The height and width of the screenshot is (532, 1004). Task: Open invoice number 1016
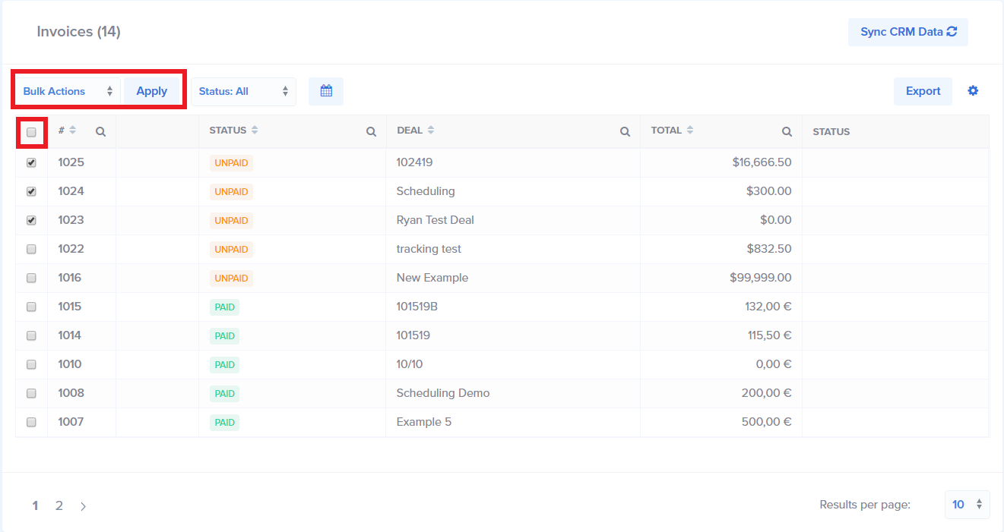(x=70, y=278)
